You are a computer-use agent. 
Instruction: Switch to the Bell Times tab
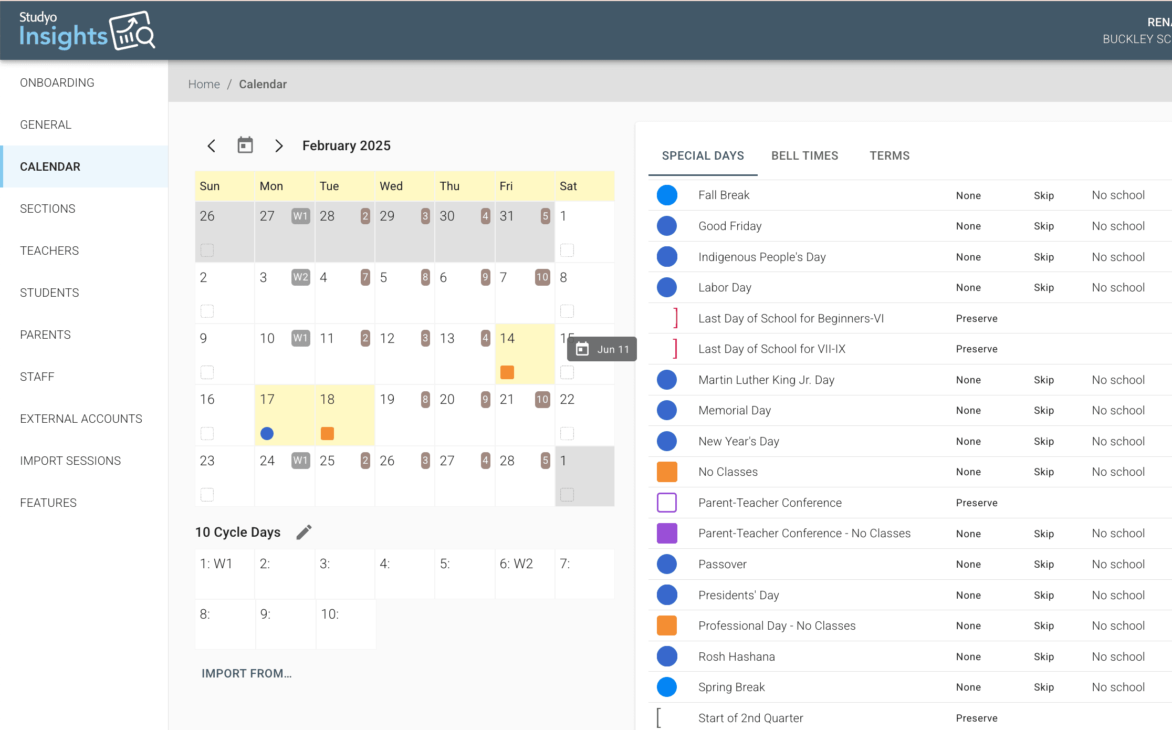coord(804,156)
